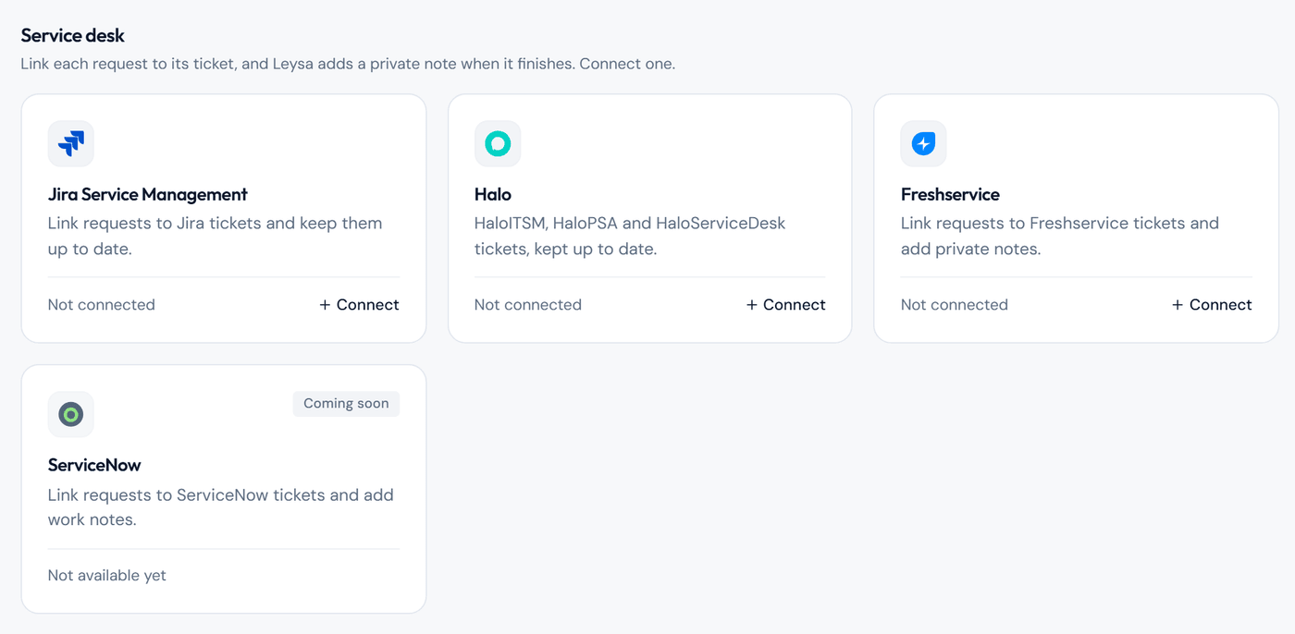Click the Halo teal ring logo
The width and height of the screenshot is (1295, 634).
pos(498,143)
